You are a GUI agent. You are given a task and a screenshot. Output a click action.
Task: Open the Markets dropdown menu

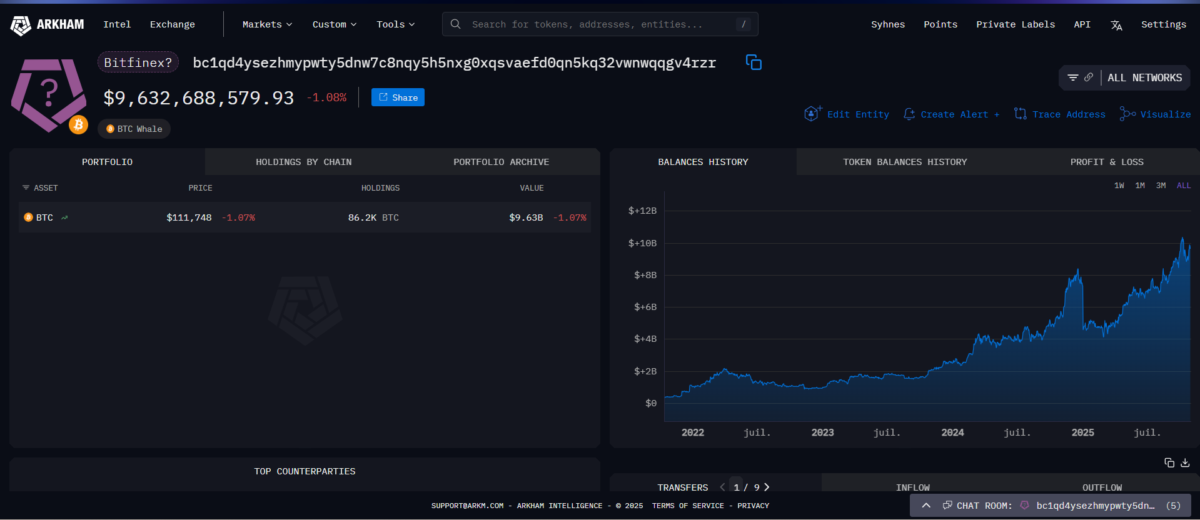(267, 24)
